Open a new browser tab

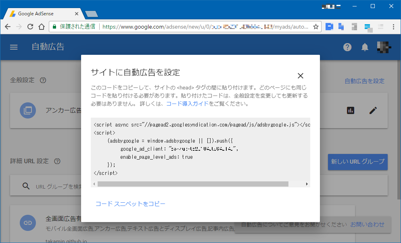(91, 14)
